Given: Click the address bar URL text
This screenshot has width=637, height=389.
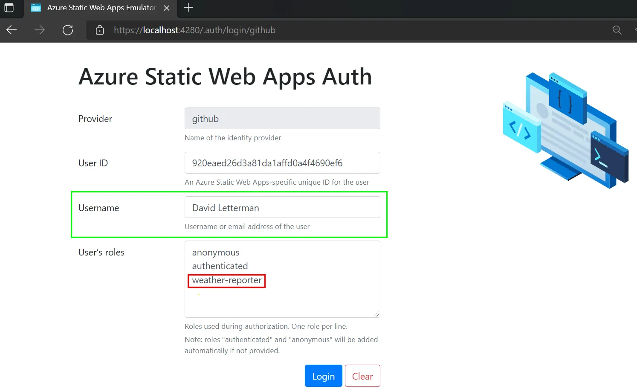Looking at the screenshot, I should pyautogui.click(x=194, y=30).
